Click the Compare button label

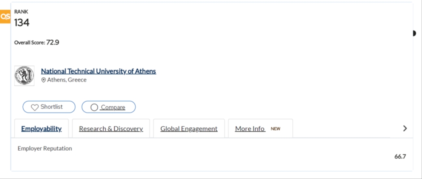point(113,107)
